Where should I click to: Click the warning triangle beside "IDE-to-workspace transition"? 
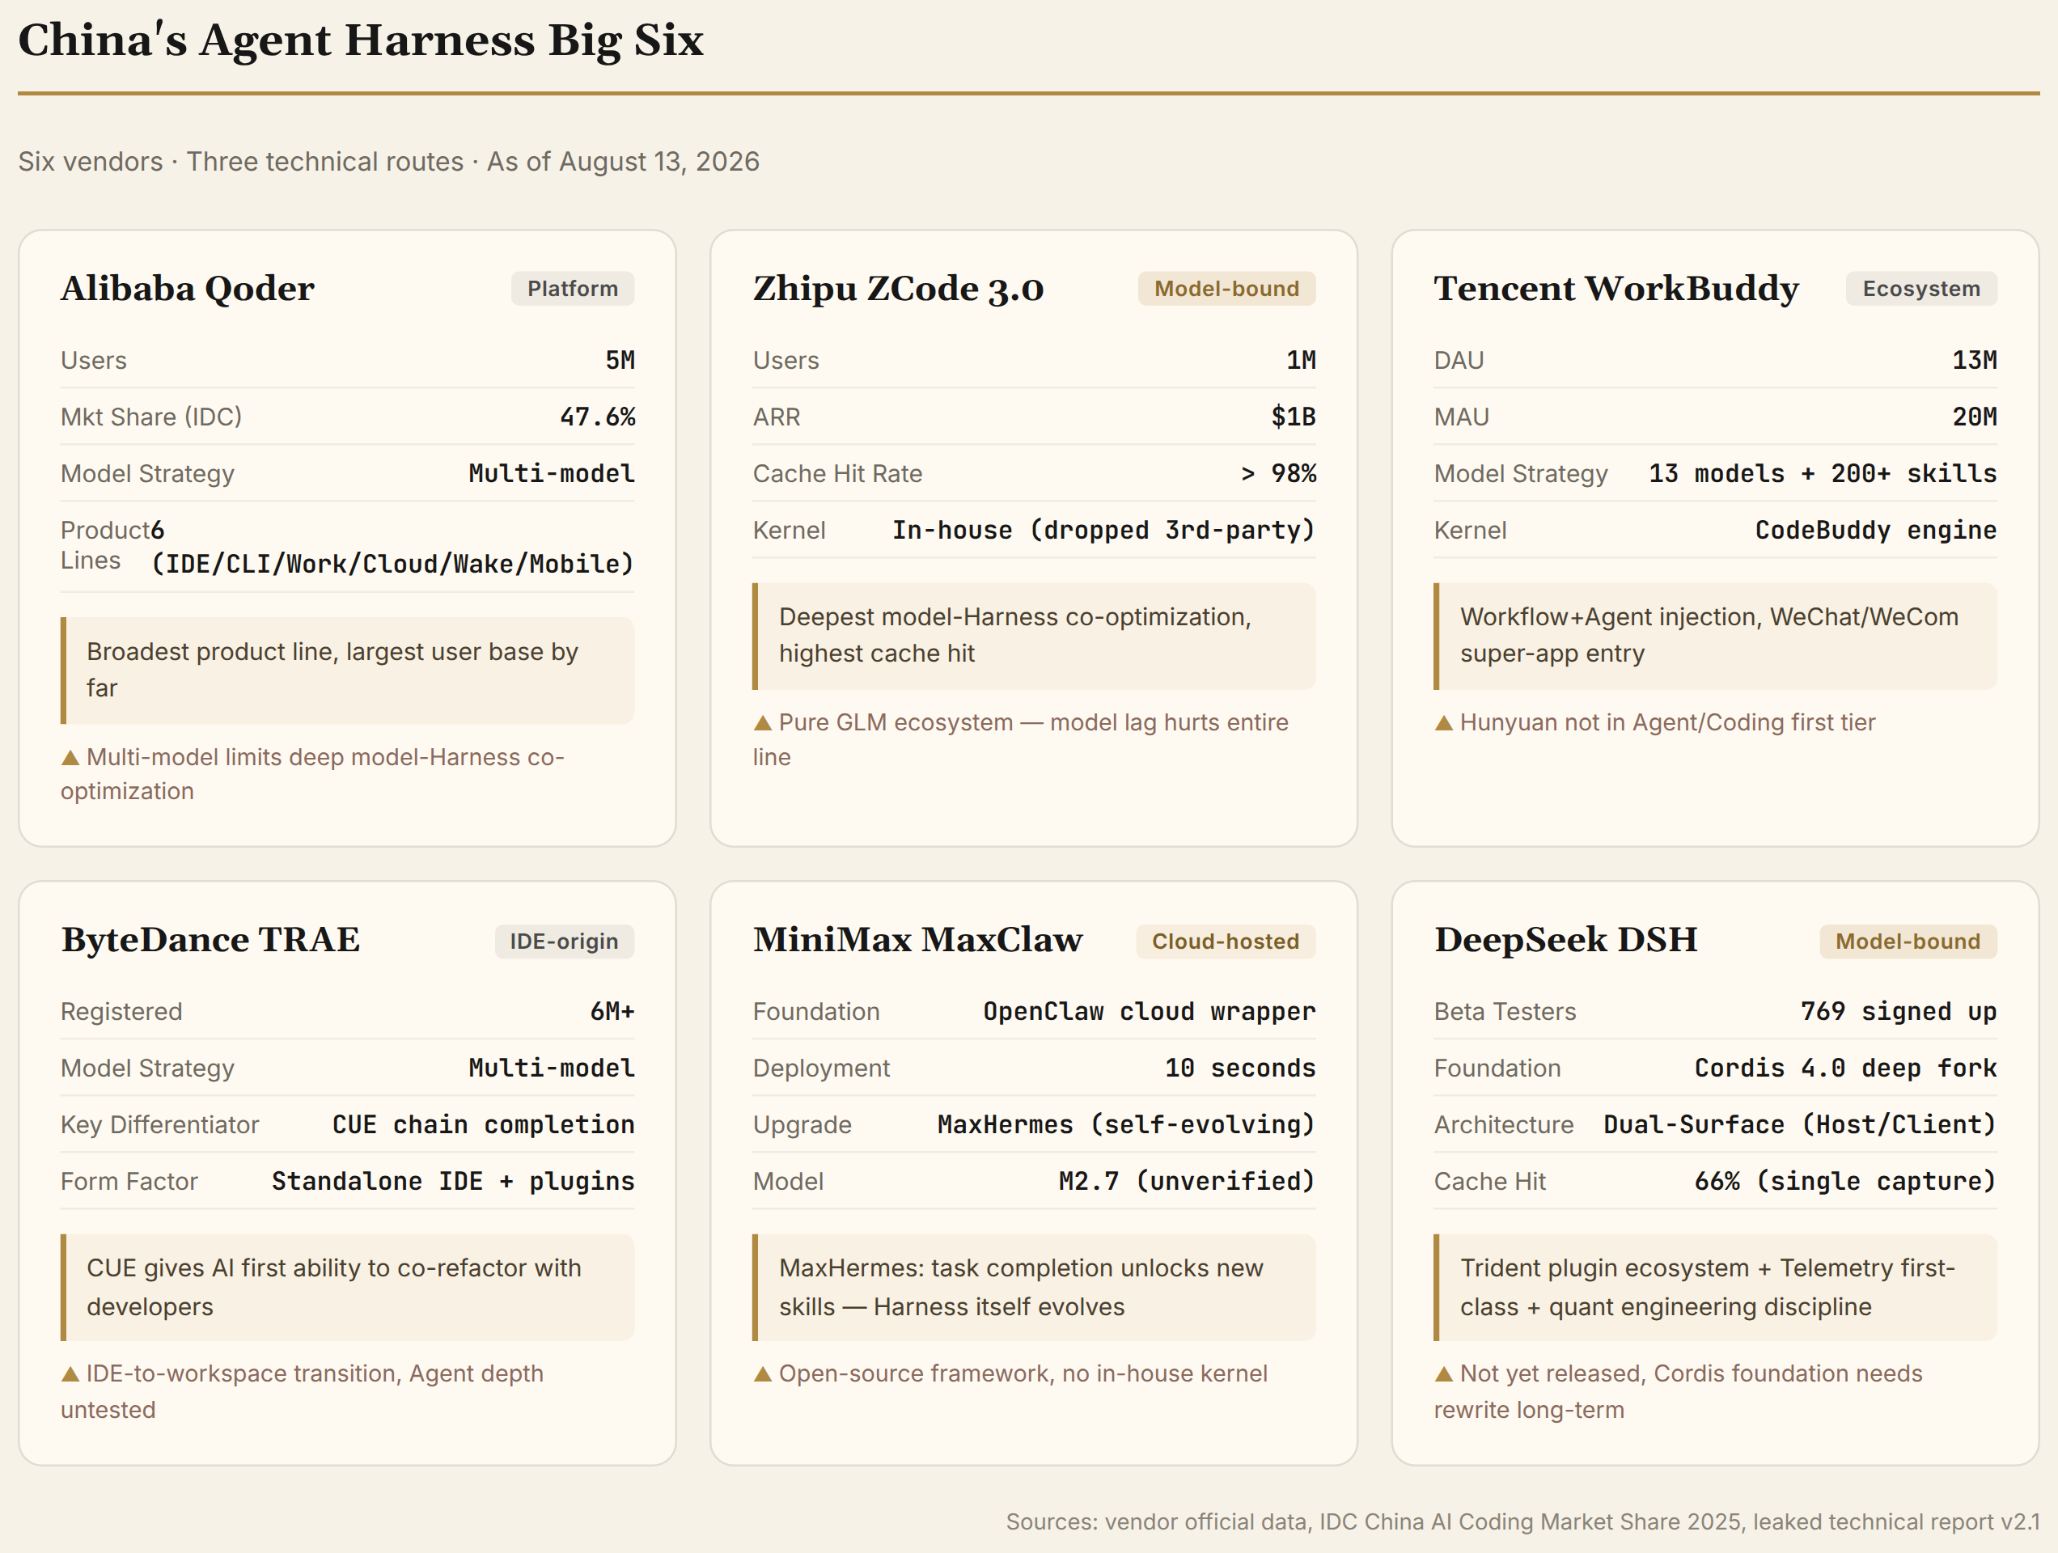click(70, 1373)
